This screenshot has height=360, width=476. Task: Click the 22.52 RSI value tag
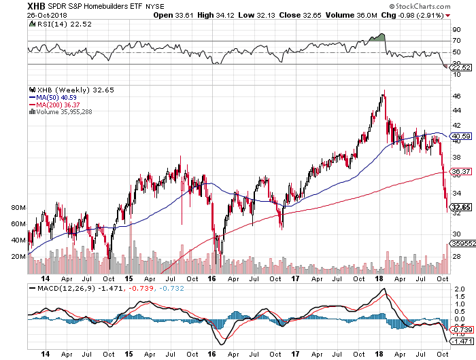pos(462,67)
